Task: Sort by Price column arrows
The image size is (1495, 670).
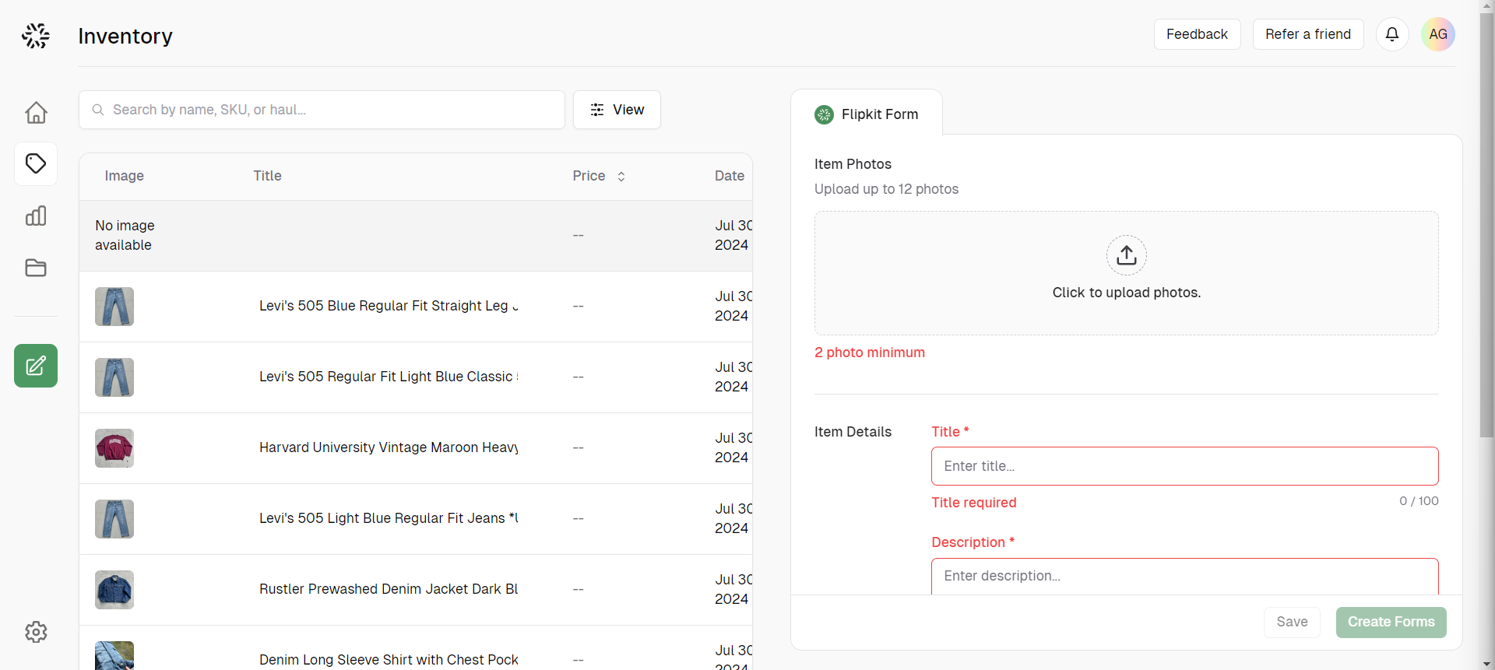Action: (x=621, y=177)
